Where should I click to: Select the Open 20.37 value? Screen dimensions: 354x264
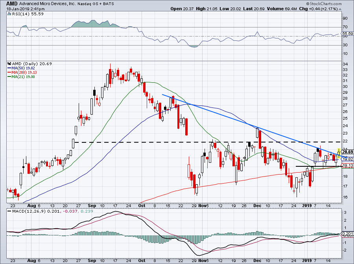tap(182, 9)
